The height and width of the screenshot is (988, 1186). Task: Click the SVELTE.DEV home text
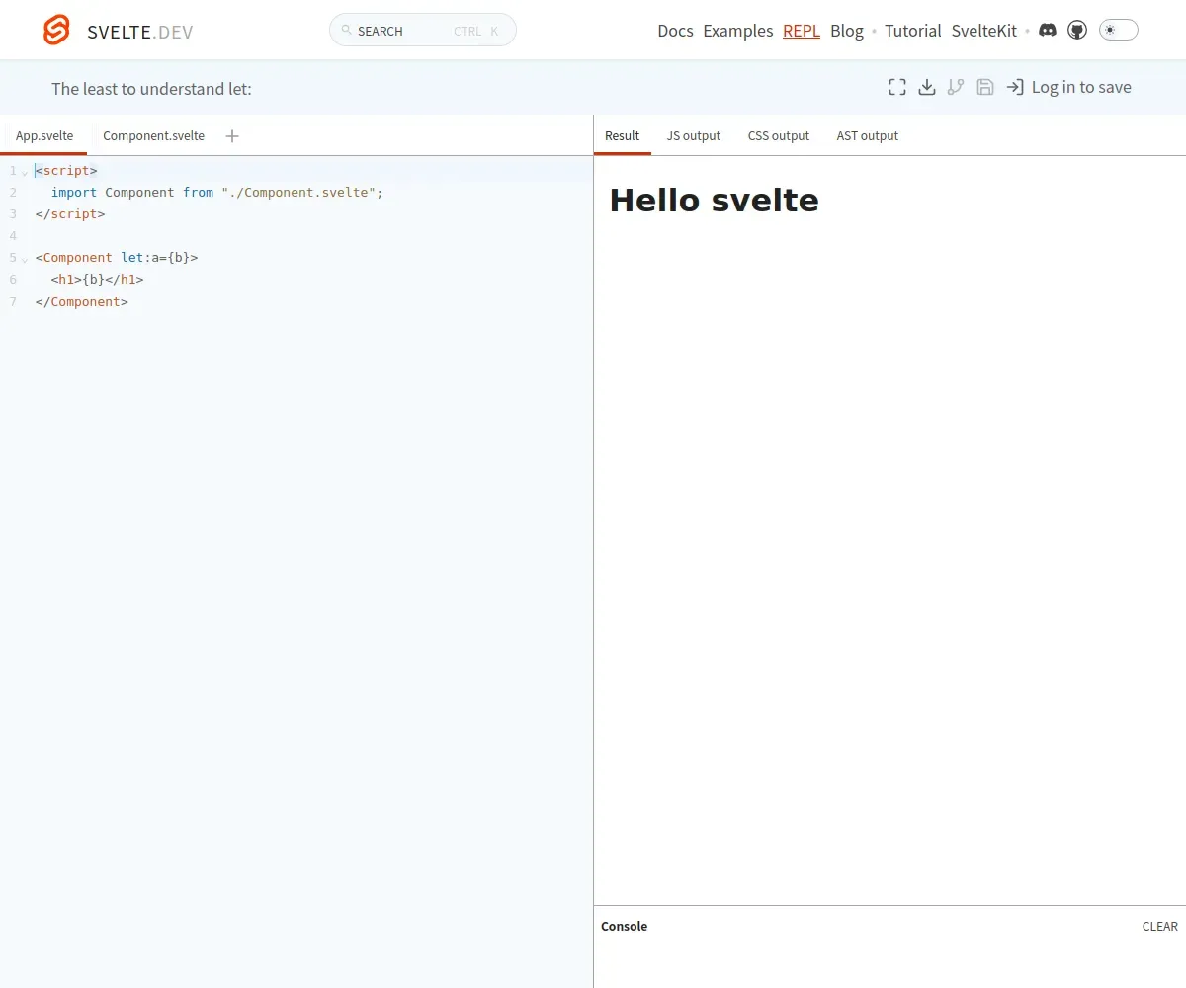[x=140, y=32]
